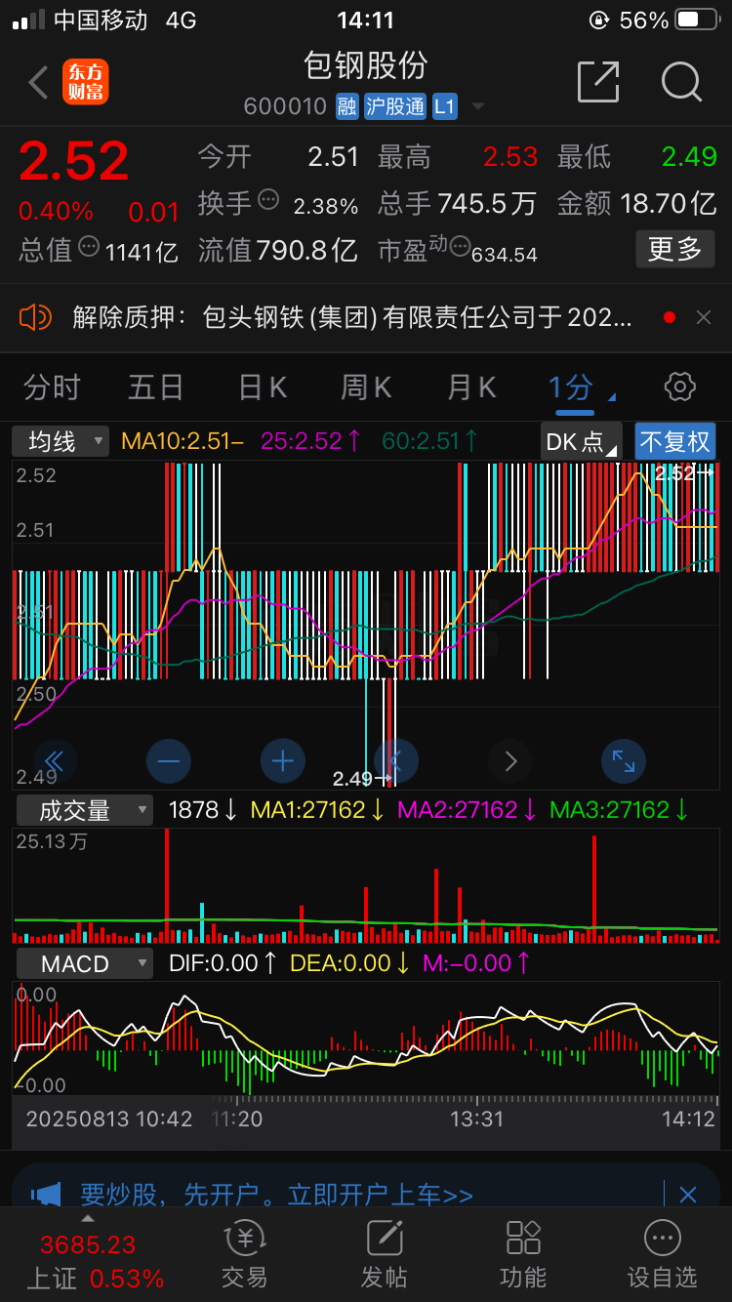The width and height of the screenshot is (732, 1302).
Task: Open the 成交量 indicator dropdown
Action: [84, 810]
